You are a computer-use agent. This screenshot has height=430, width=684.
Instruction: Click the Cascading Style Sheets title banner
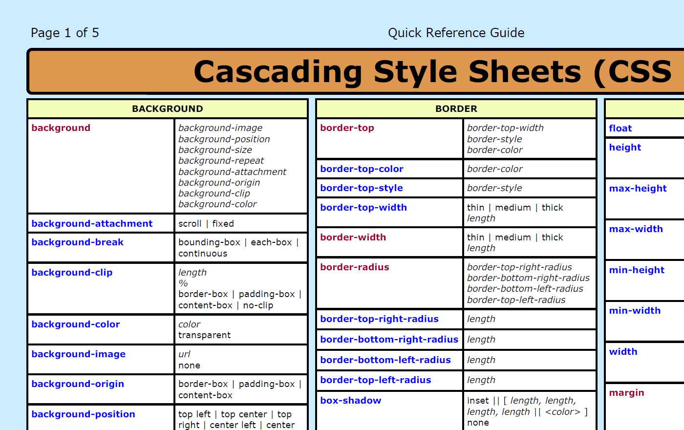(356, 71)
